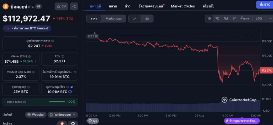Switch to line chart view icon
This screenshot has height=125, width=273.
point(135,19)
